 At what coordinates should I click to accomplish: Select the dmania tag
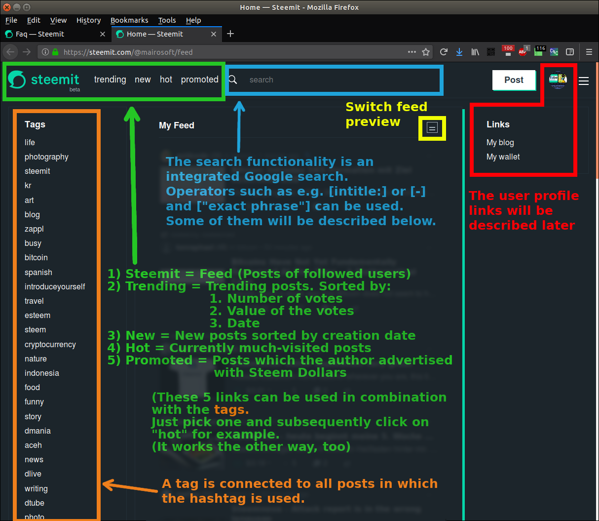coord(37,431)
